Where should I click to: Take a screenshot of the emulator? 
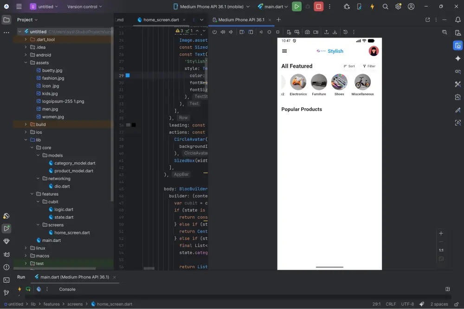tap(307, 32)
